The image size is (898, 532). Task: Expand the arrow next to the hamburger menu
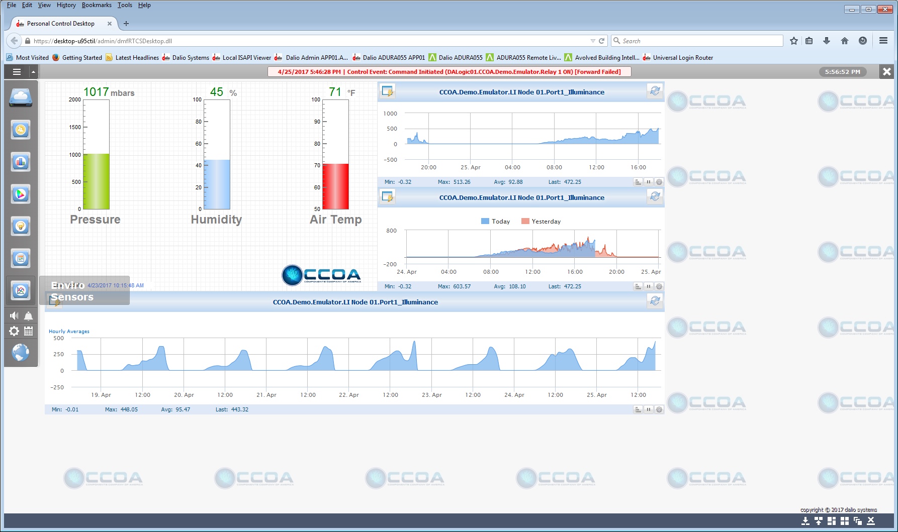click(33, 72)
